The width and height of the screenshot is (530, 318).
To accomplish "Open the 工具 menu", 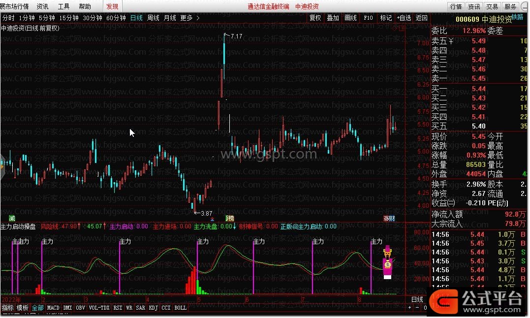I will pyautogui.click(x=63, y=6).
